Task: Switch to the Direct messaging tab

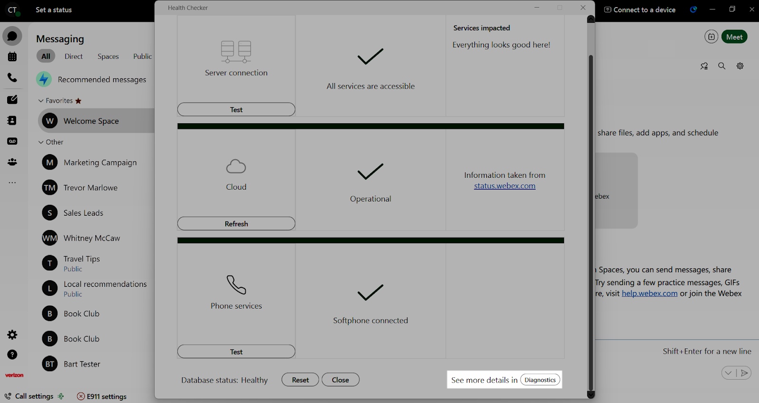Action: [x=74, y=56]
